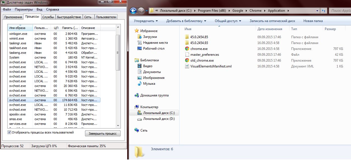This screenshot has width=351, height=160.
Task: Sort files by Дата изменения column
Action: pos(272,29)
